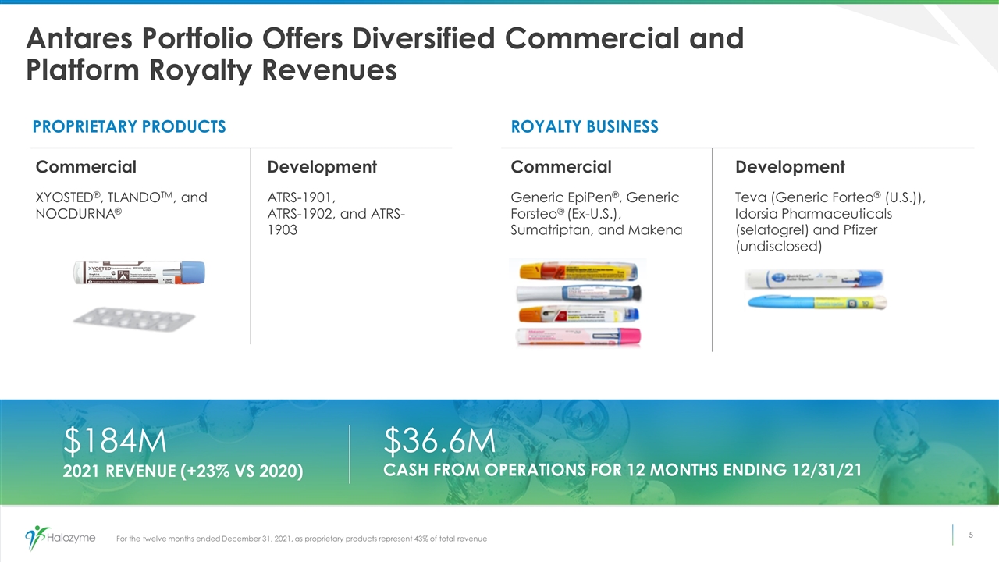This screenshot has height=562, width=999.
Task: Select the XYOSTED autoinjector image
Action: (140, 272)
